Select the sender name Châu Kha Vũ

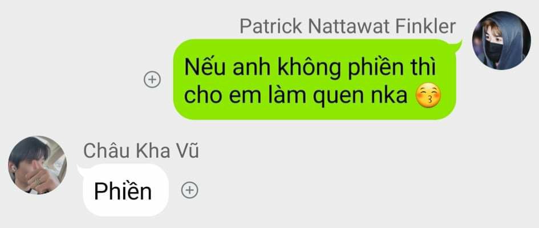tap(141, 150)
